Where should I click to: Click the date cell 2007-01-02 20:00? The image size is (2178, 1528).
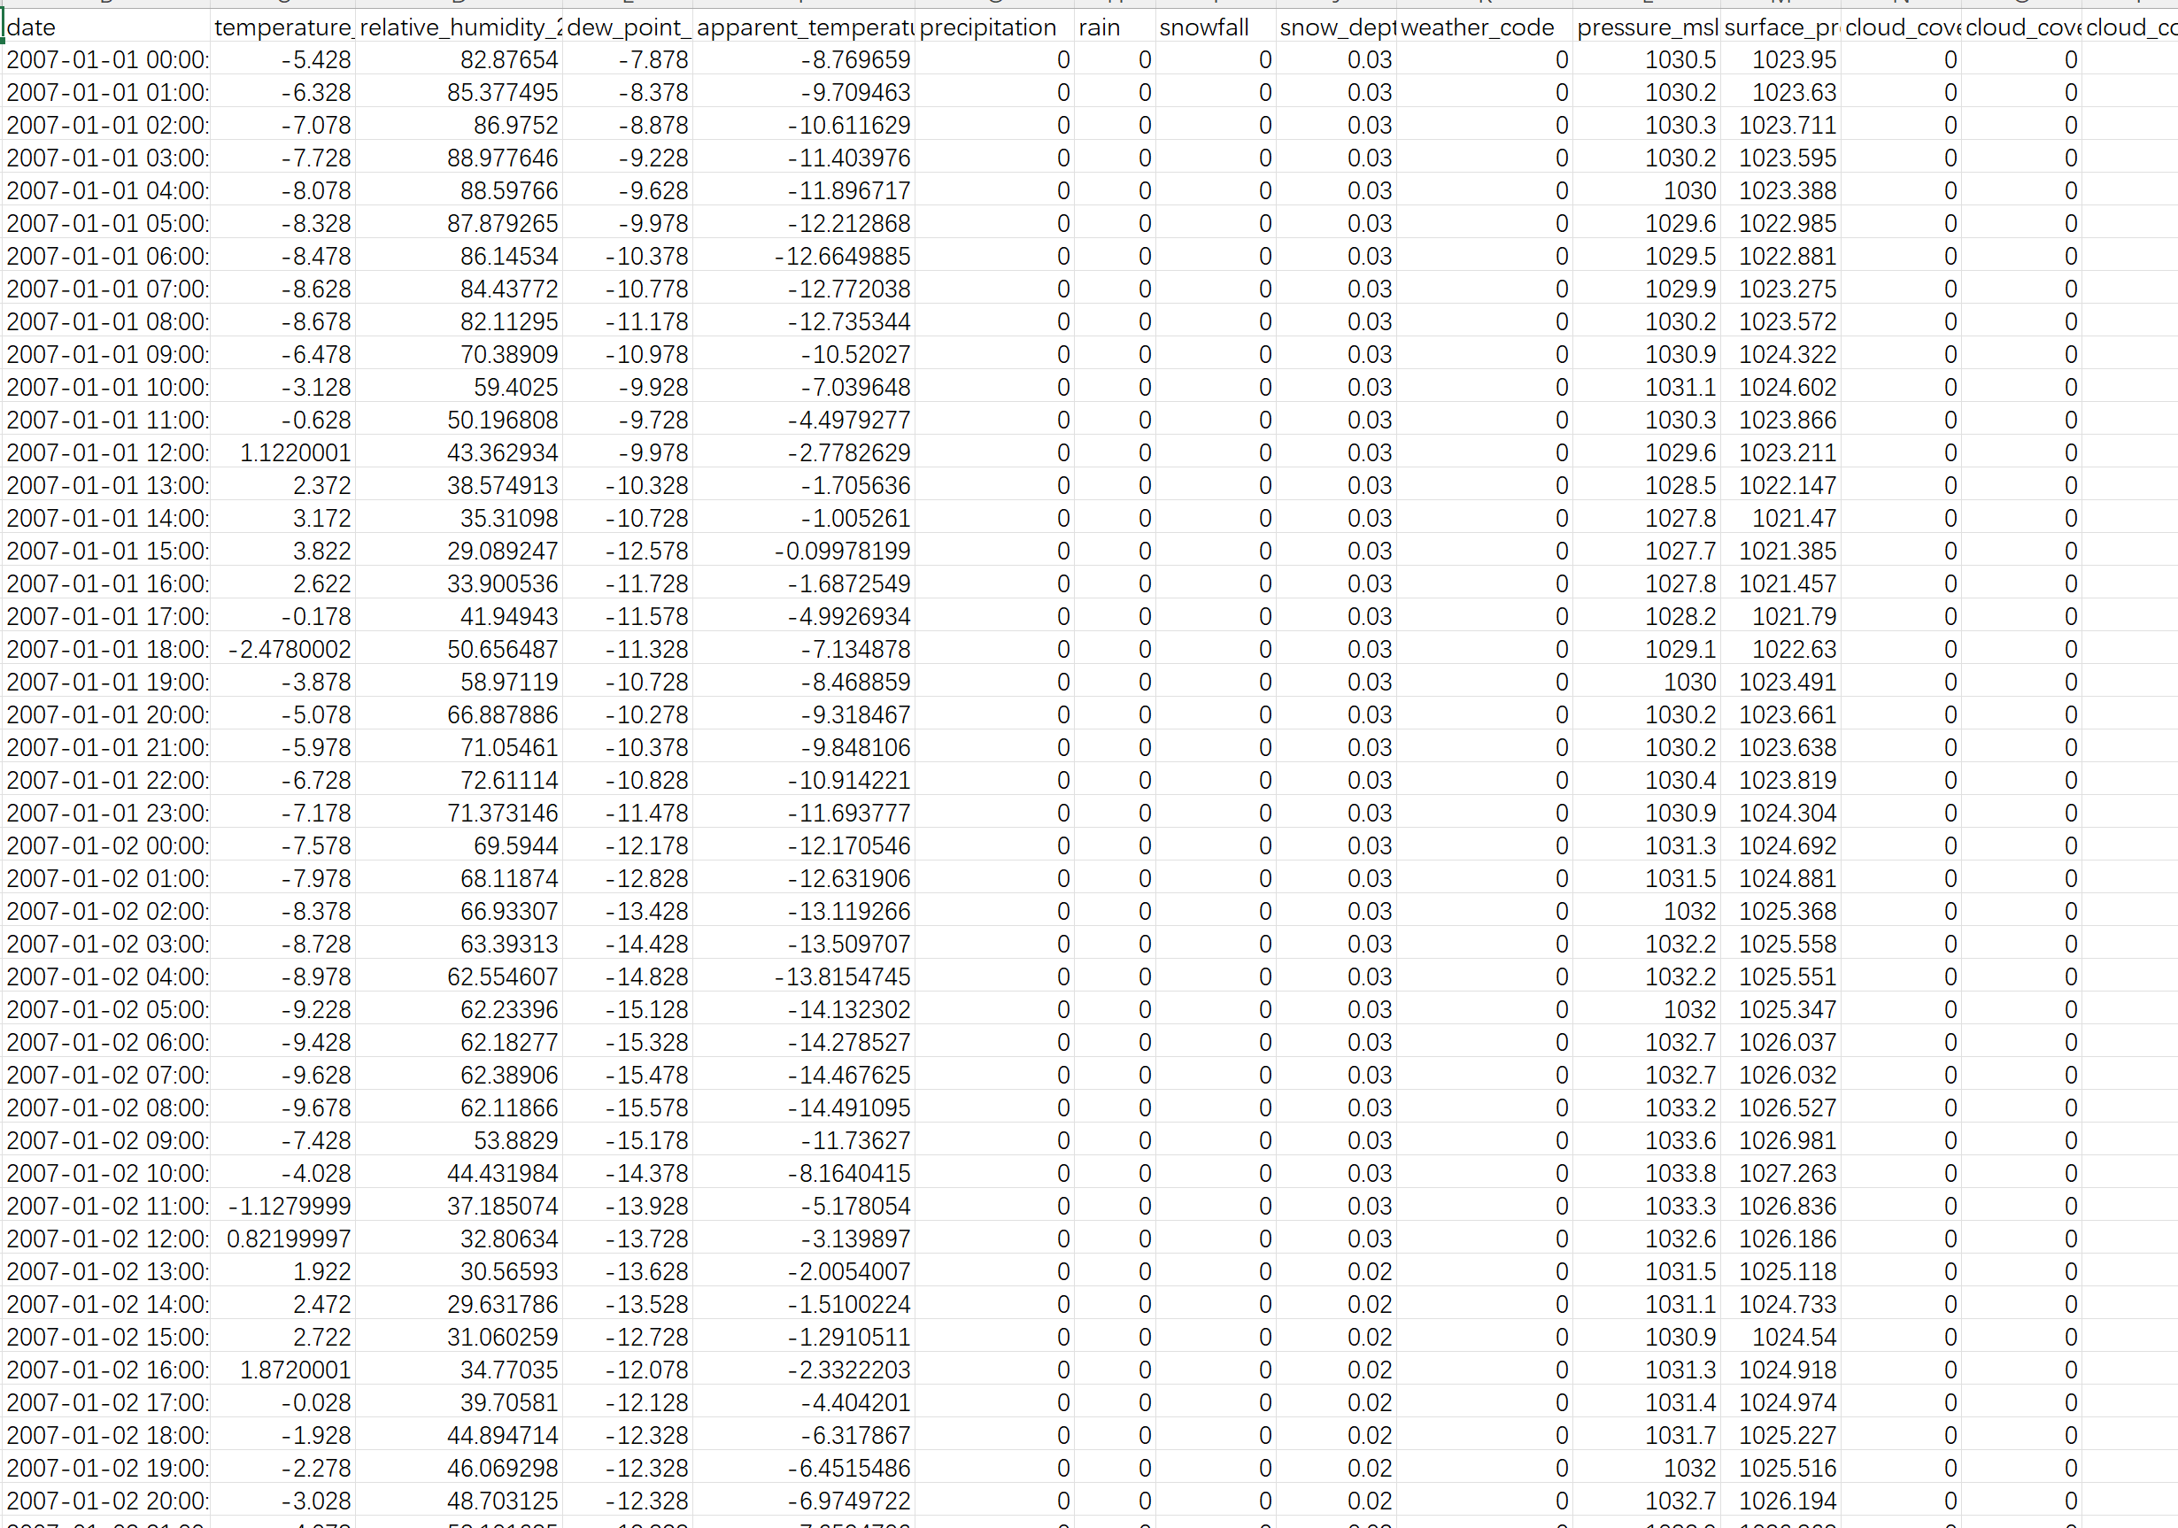click(106, 1501)
